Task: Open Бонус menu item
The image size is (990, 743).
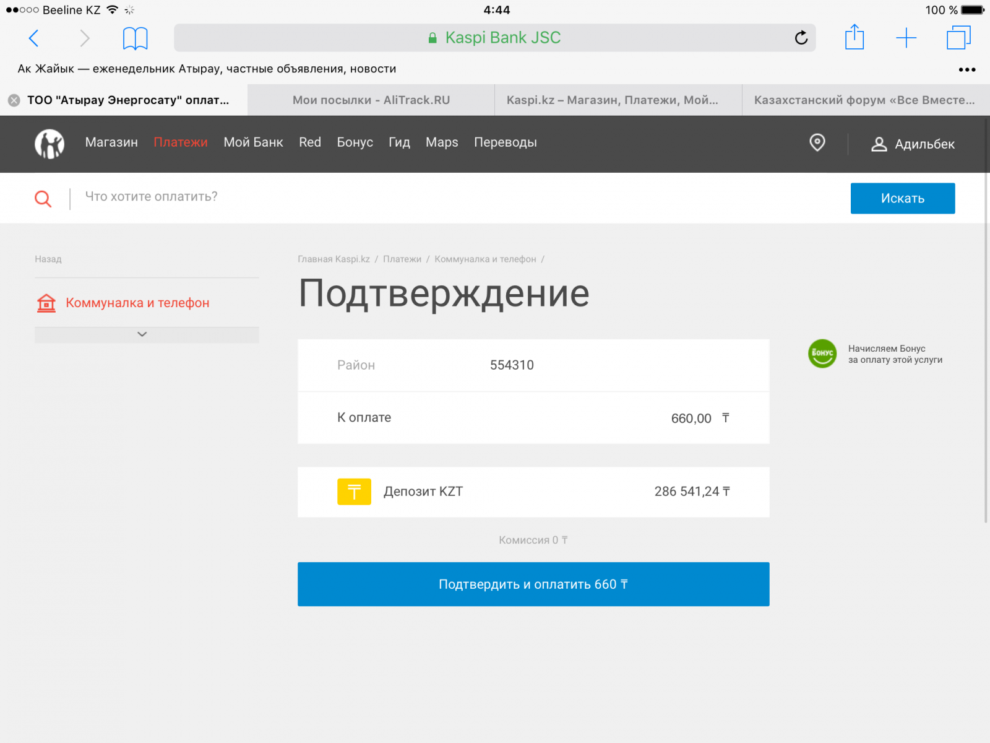Action: (x=355, y=142)
